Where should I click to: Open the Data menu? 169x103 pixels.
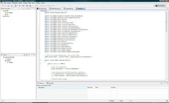coord(30,3)
